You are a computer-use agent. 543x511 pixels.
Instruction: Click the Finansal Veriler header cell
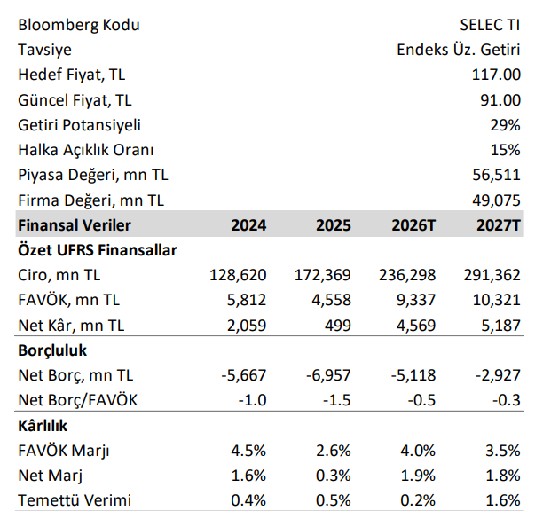75,225
